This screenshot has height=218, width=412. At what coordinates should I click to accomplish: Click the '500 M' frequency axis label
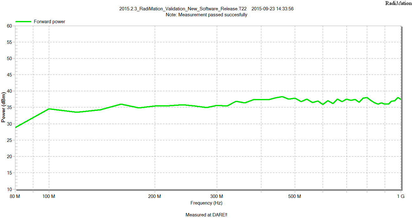295,196
